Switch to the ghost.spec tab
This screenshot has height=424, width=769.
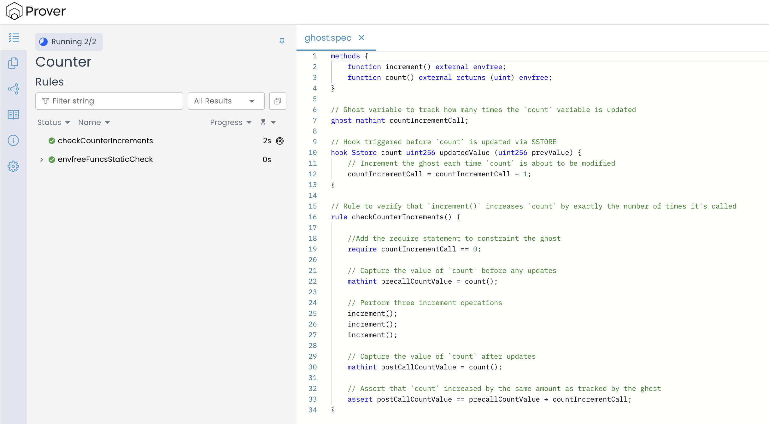click(328, 38)
